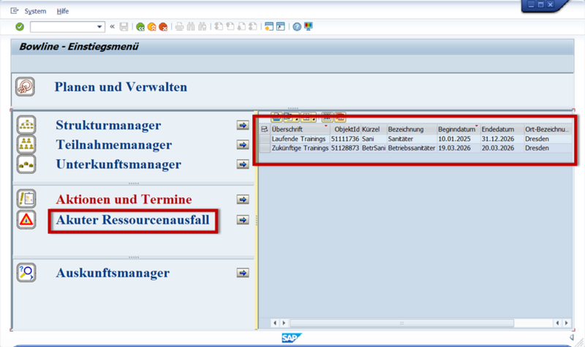
Task: Click the Betriebssanitäter cell
Action: [412, 148]
